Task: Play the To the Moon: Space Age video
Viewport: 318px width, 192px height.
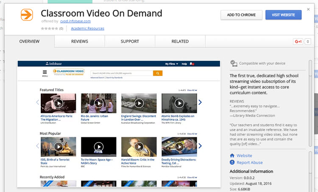Action: click(99, 147)
